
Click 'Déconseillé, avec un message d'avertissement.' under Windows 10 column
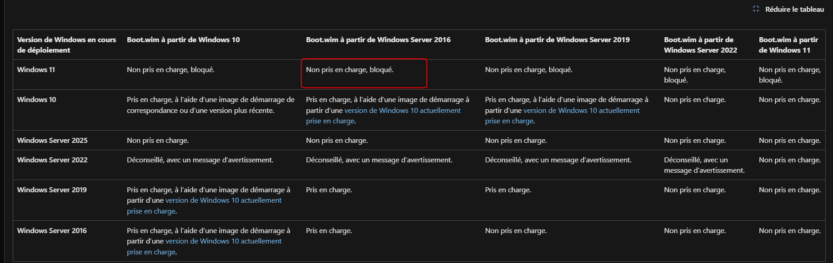(x=200, y=160)
